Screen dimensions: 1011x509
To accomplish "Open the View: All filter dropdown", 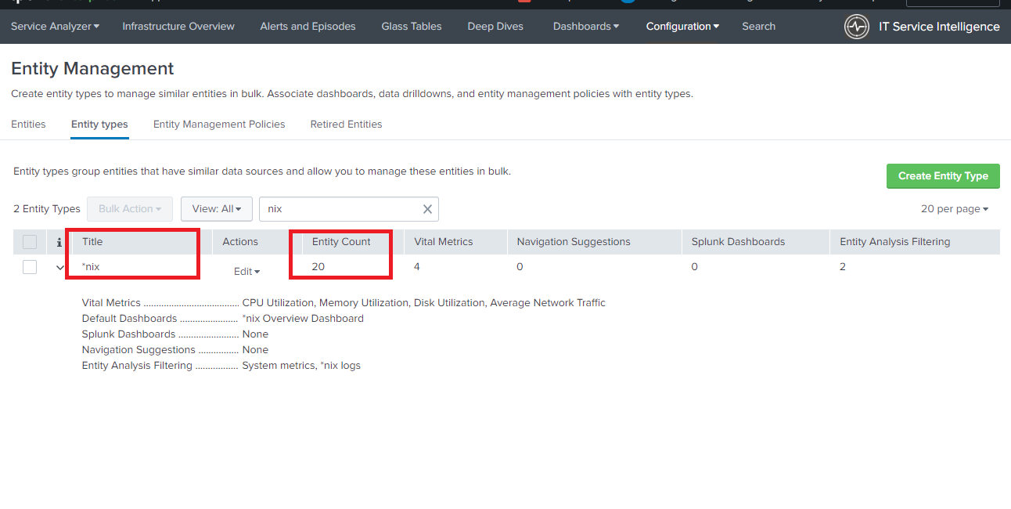I will pos(217,209).
